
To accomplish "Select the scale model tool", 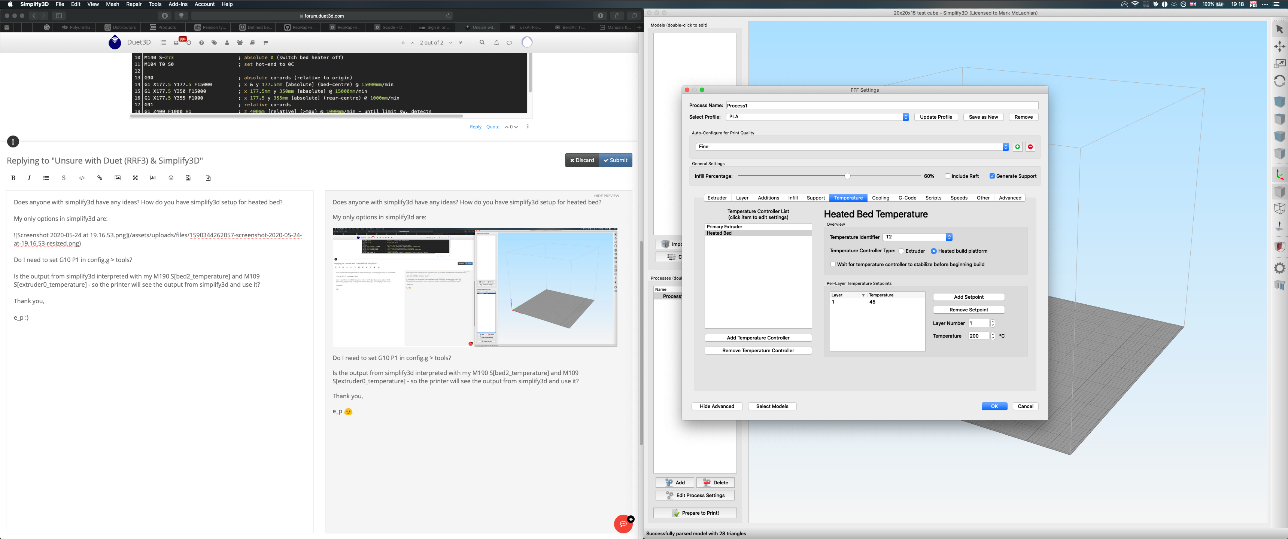I will (1279, 64).
